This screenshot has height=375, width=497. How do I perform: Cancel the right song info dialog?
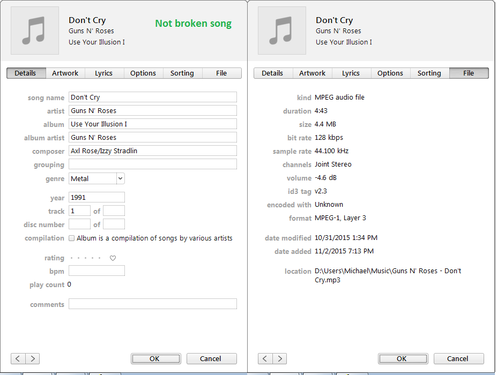458,358
